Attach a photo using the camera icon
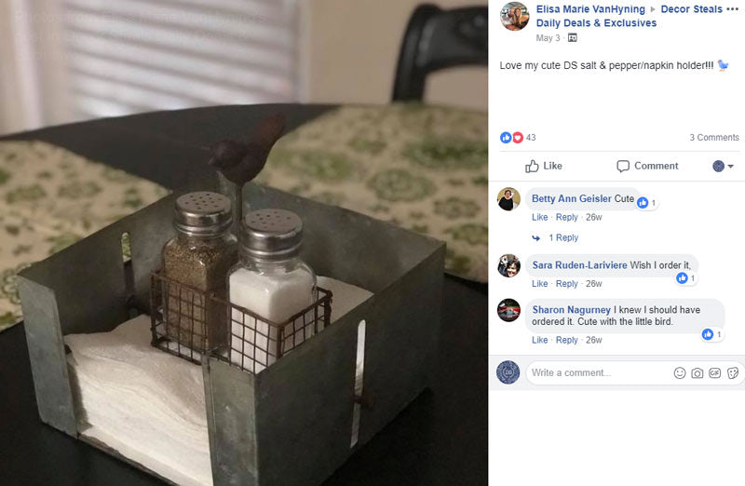The width and height of the screenshot is (745, 486). [x=697, y=373]
